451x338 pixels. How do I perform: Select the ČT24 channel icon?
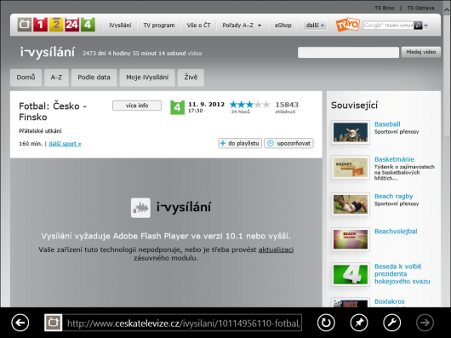point(72,25)
